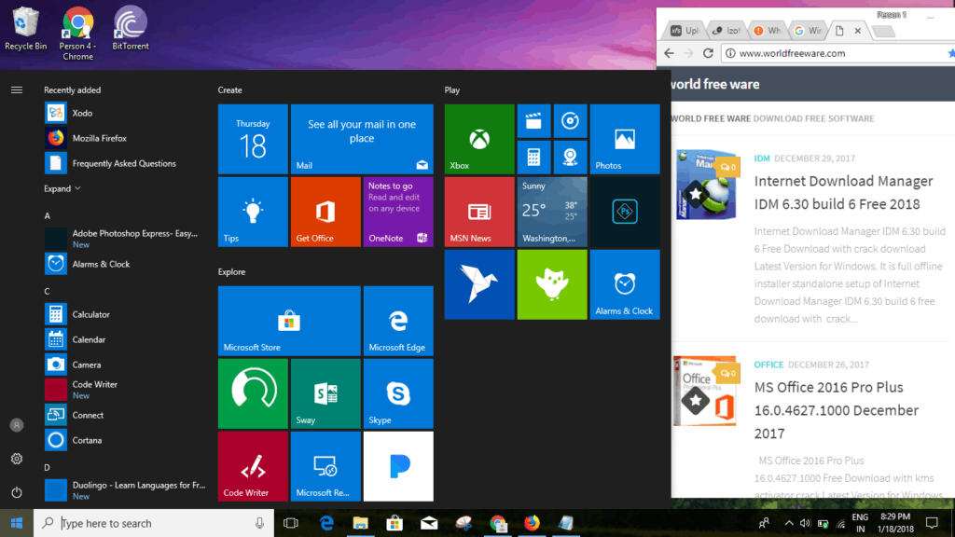Open the white origami bird tile

click(x=479, y=284)
